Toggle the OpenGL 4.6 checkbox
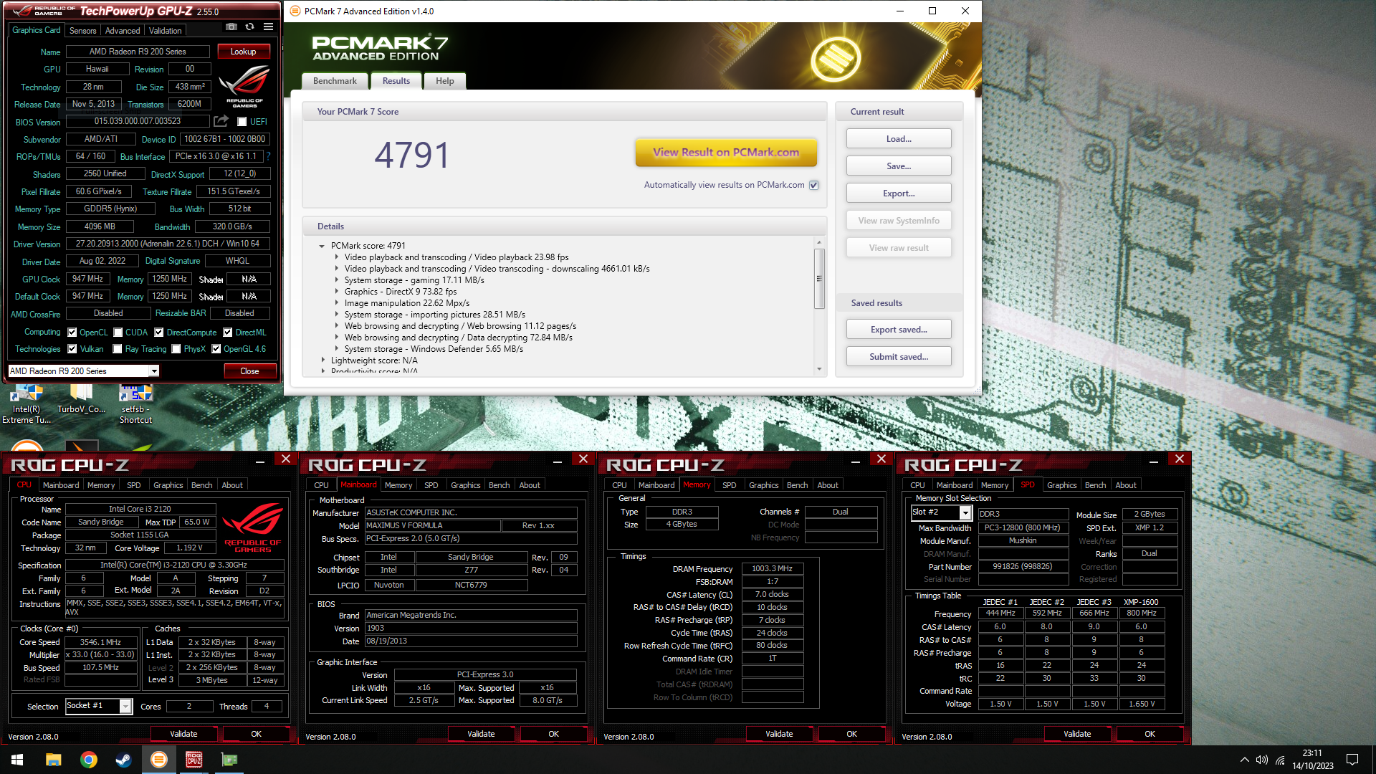The image size is (1376, 774). click(216, 349)
